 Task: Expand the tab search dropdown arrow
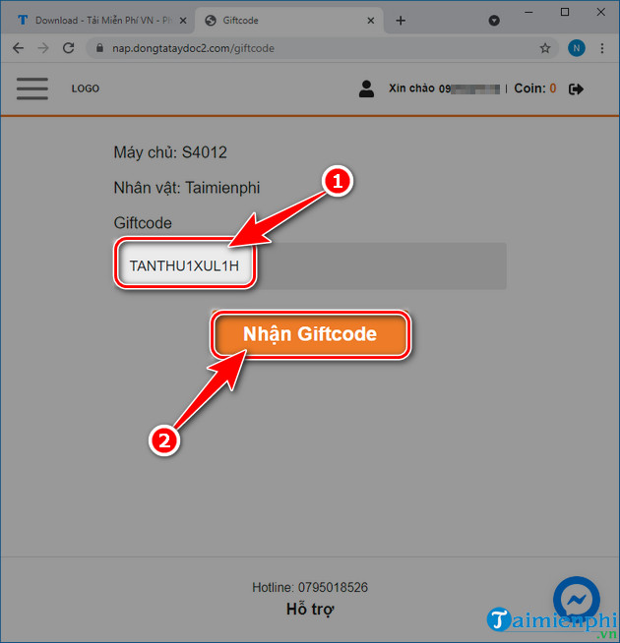click(494, 20)
